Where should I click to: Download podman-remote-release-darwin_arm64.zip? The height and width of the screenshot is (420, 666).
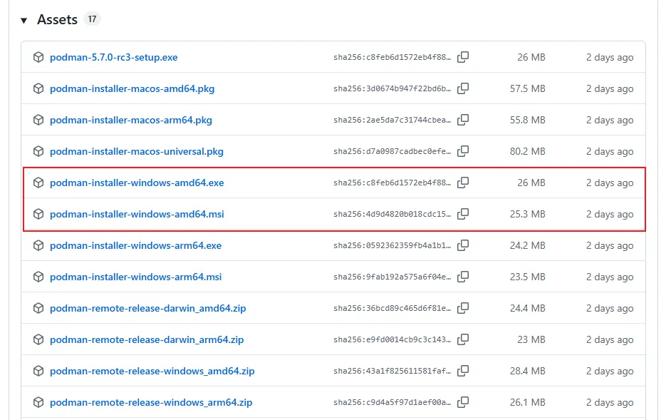[x=147, y=339]
